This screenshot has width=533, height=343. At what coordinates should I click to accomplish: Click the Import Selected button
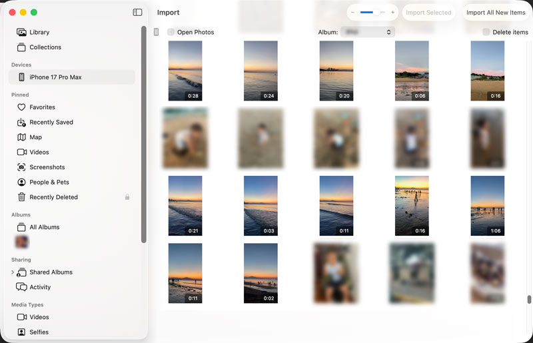[428, 13]
